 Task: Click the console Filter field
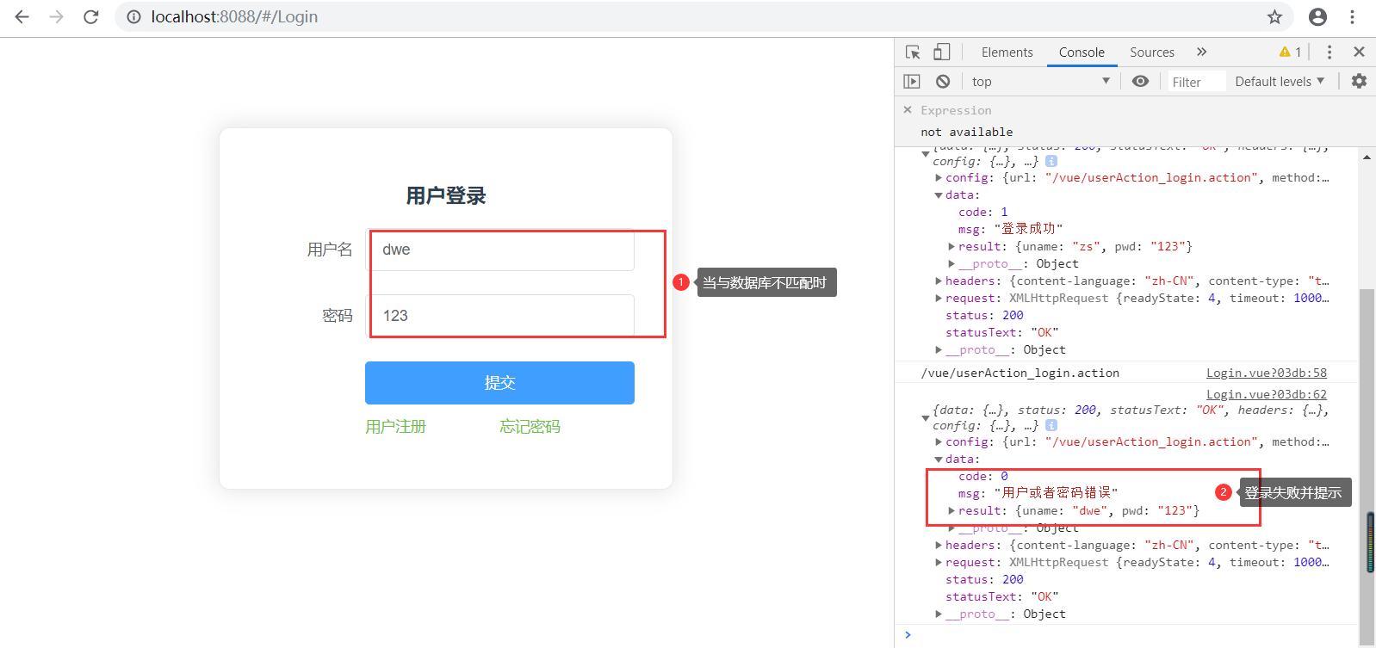(x=1195, y=82)
